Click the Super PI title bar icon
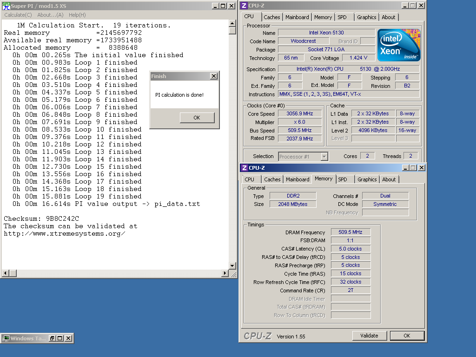Viewport: 476px width, 357px height. pyautogui.click(x=6, y=6)
